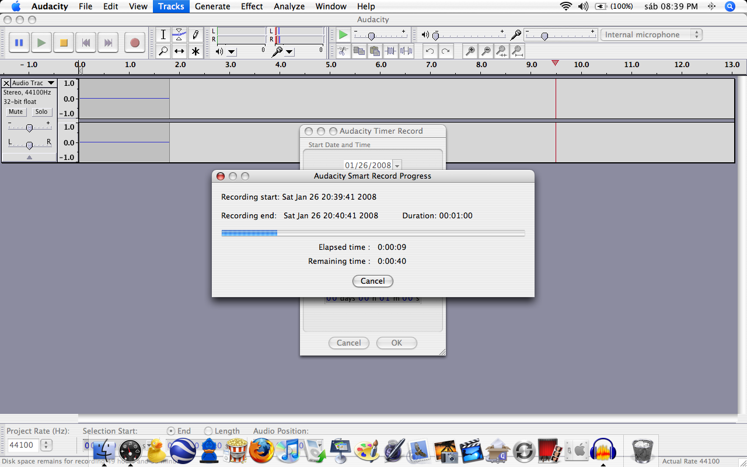Select the Envelope tool
This screenshot has width=747, height=467.
click(x=180, y=35)
